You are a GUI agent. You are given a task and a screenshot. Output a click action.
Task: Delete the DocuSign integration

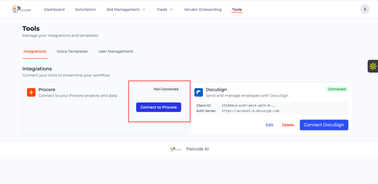(x=288, y=125)
